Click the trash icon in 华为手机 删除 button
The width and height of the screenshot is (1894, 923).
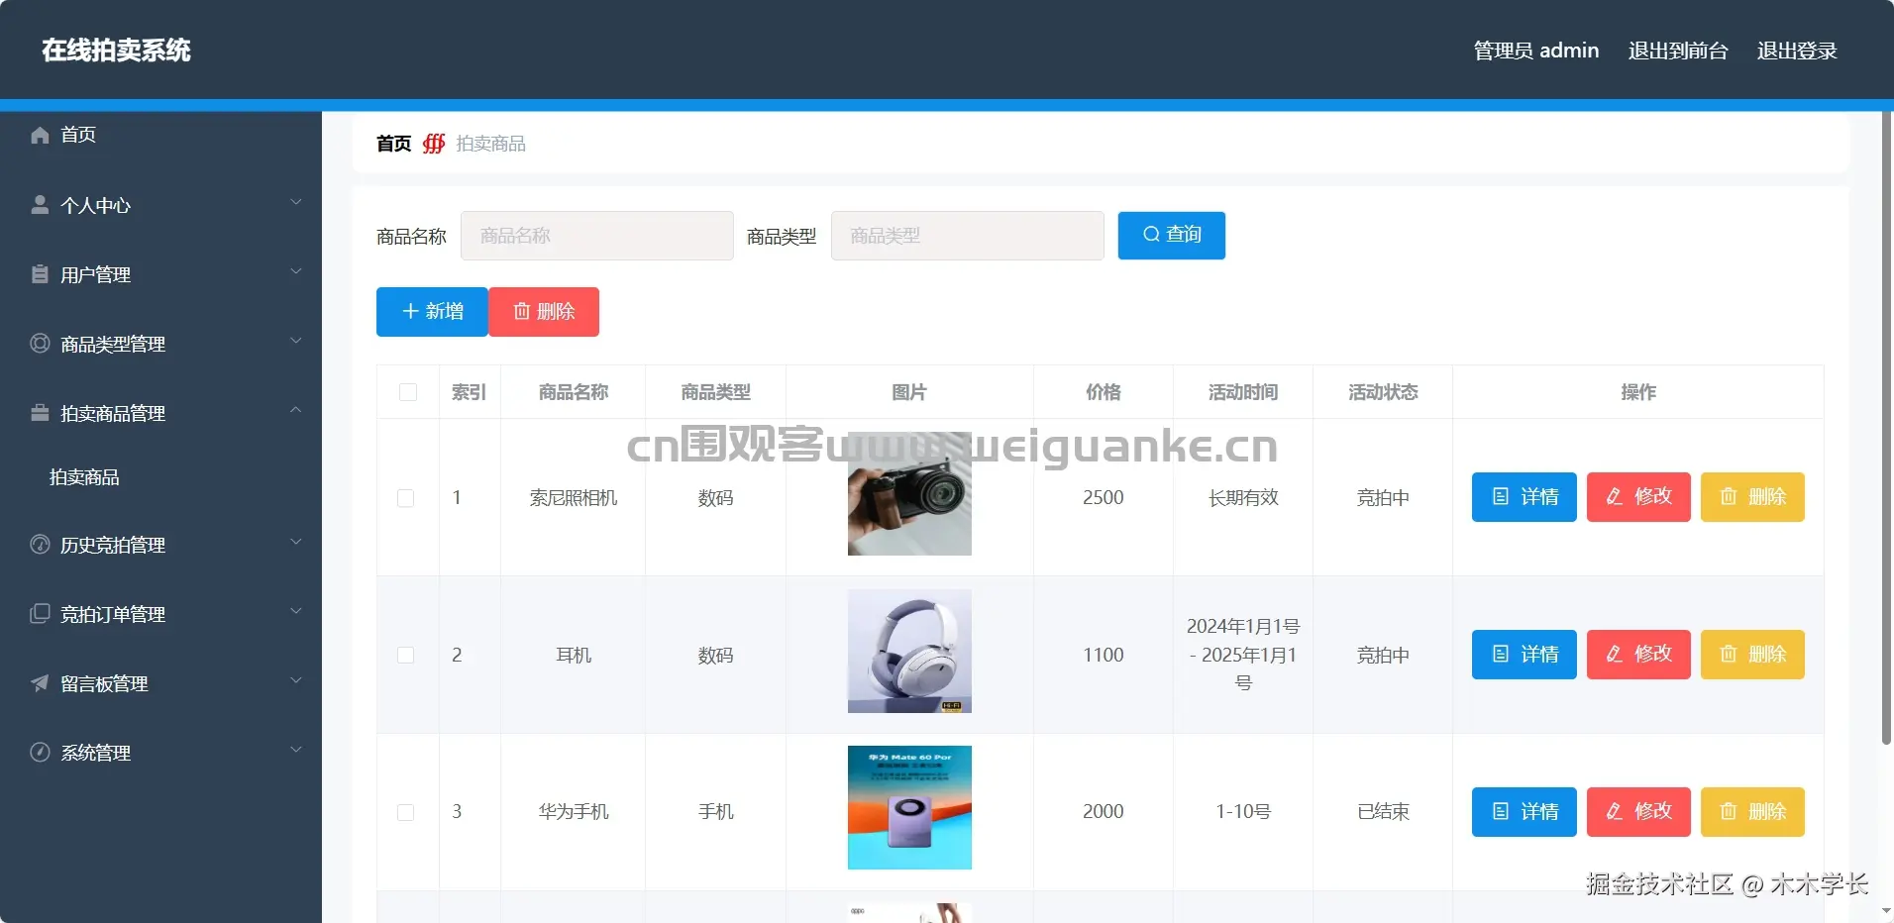pyautogui.click(x=1729, y=812)
